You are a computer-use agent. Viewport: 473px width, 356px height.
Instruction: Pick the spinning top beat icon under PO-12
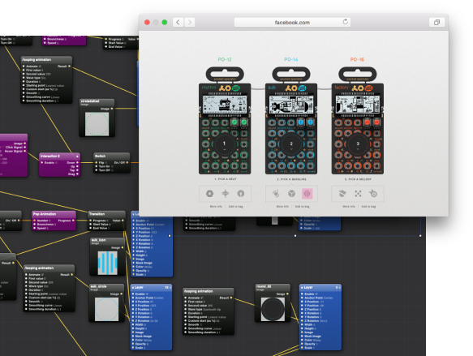pyautogui.click(x=226, y=194)
